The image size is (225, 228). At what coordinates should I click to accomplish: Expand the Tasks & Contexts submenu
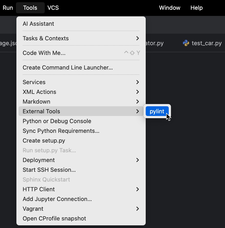46,38
